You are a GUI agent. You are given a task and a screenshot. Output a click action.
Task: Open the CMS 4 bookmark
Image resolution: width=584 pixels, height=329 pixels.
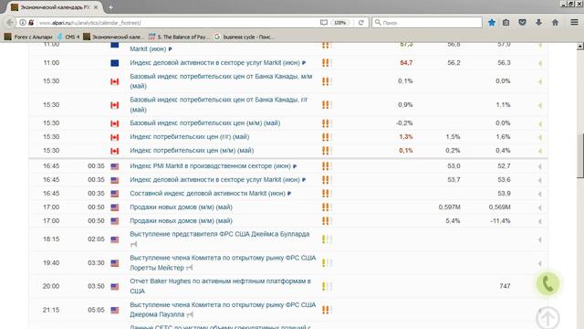[68, 37]
